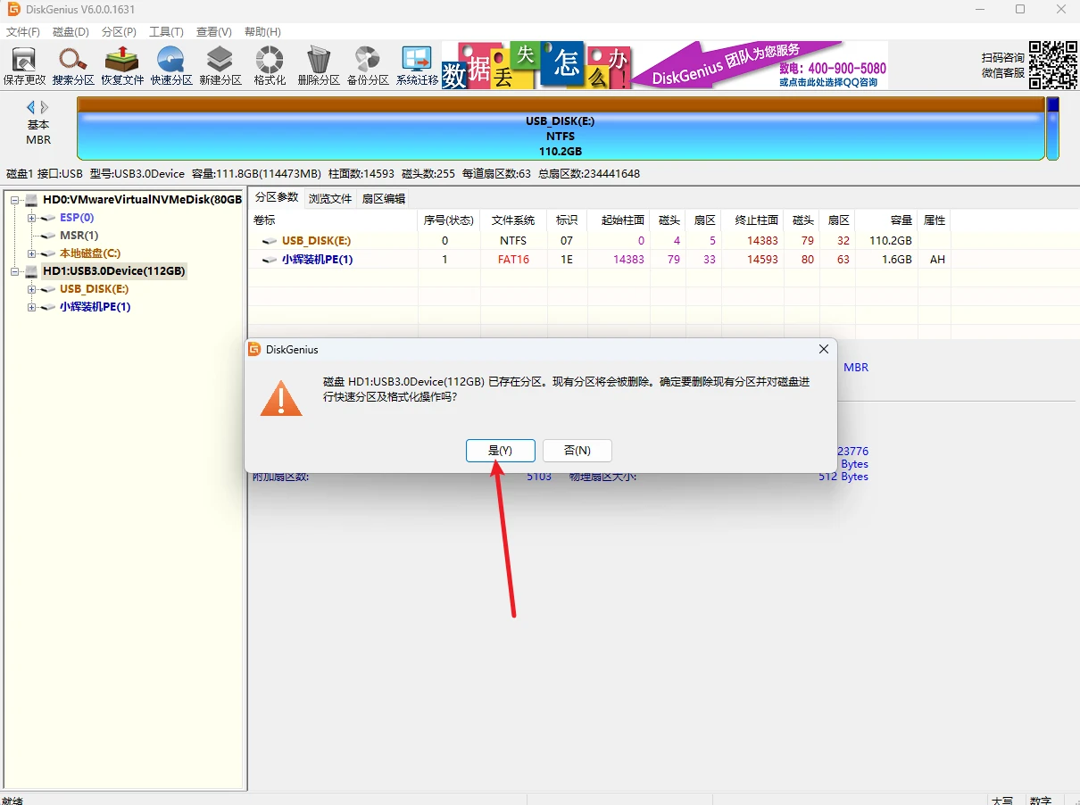Click the DiskGenius app logo in title bar

[x=13, y=10]
